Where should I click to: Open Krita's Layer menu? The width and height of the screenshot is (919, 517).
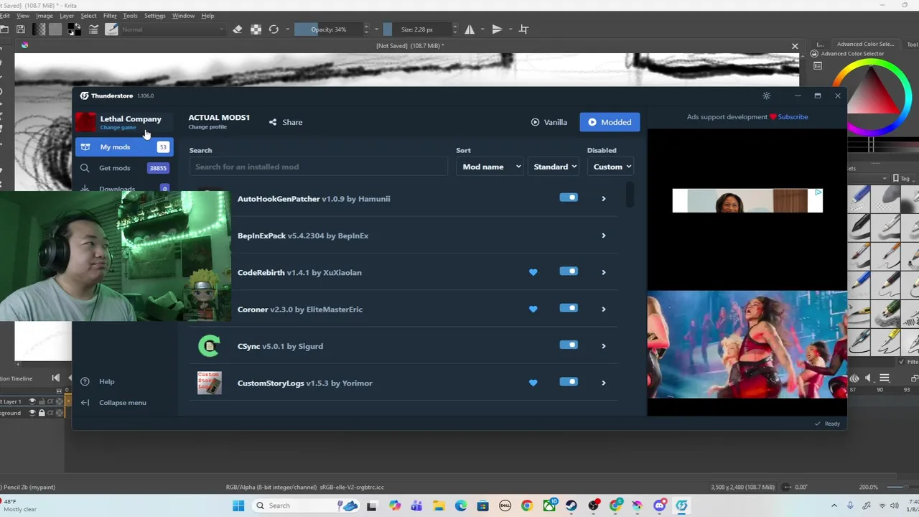[67, 15]
